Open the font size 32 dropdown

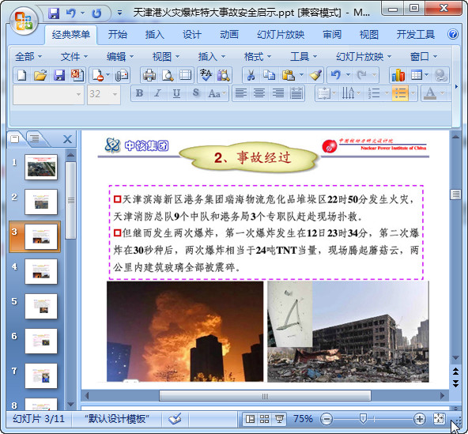click(x=115, y=94)
